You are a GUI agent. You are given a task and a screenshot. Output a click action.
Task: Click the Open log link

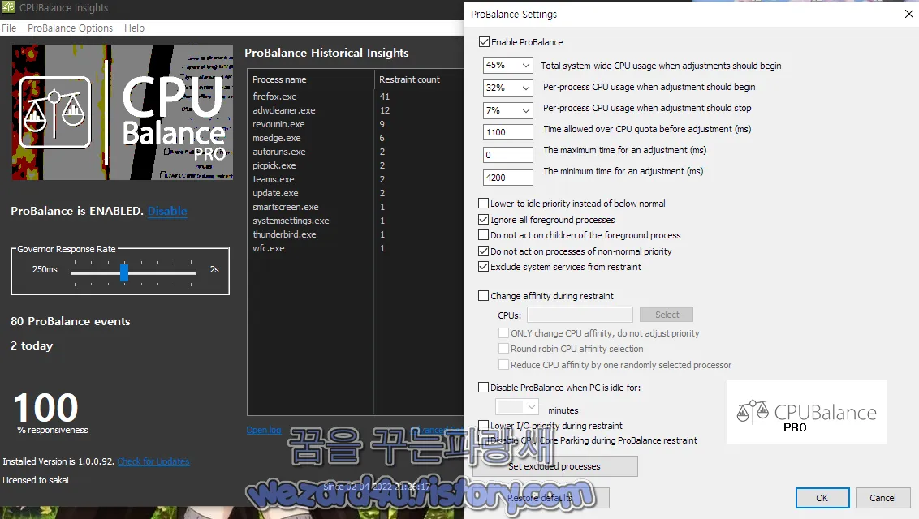(x=264, y=430)
